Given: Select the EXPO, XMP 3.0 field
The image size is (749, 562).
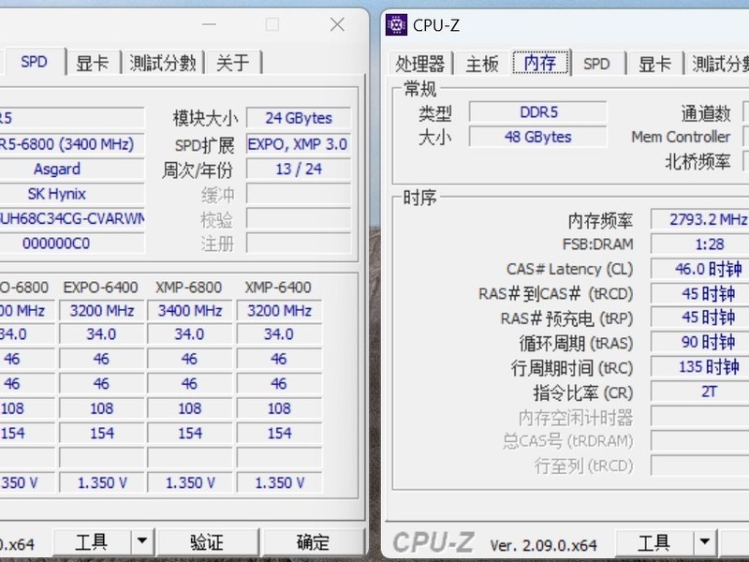Looking at the screenshot, I should (x=299, y=144).
